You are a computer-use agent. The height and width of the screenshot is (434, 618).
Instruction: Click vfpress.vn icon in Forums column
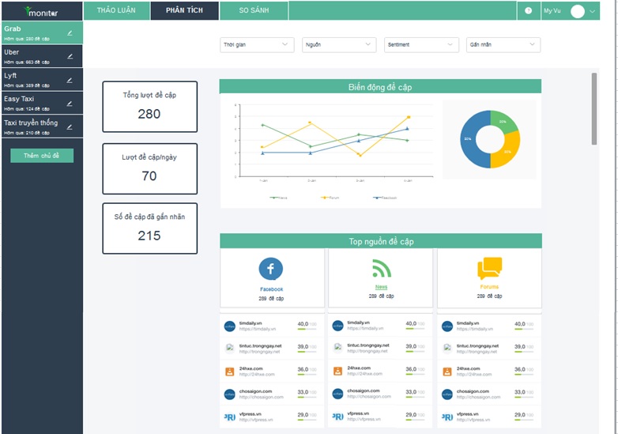tap(447, 417)
